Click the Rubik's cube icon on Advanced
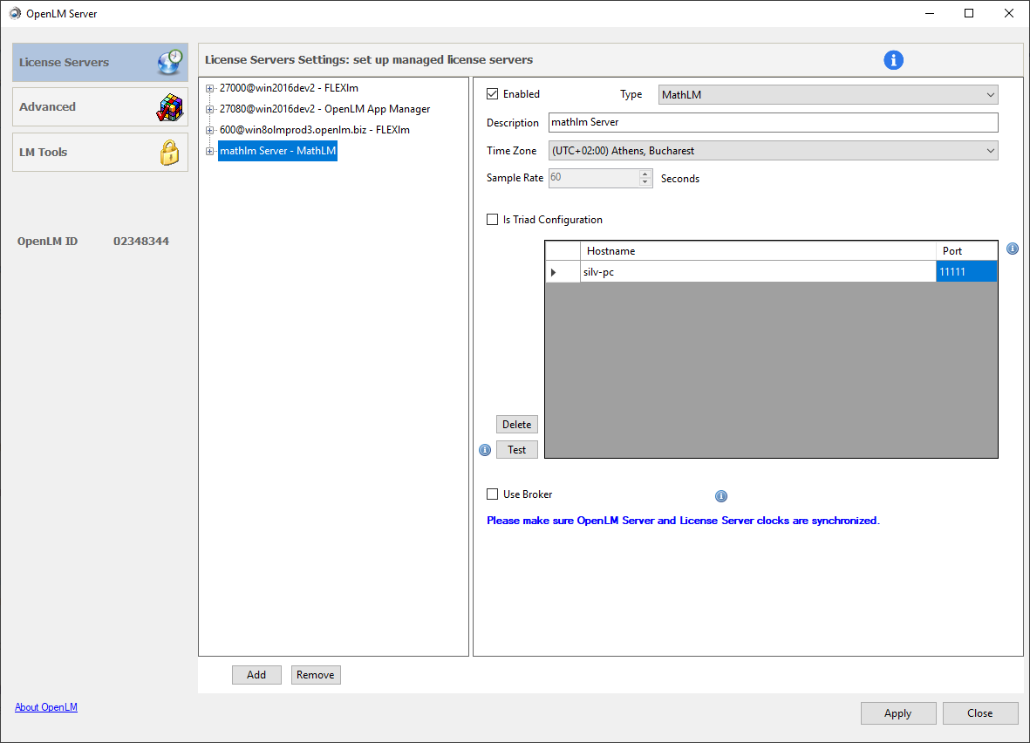 (169, 107)
